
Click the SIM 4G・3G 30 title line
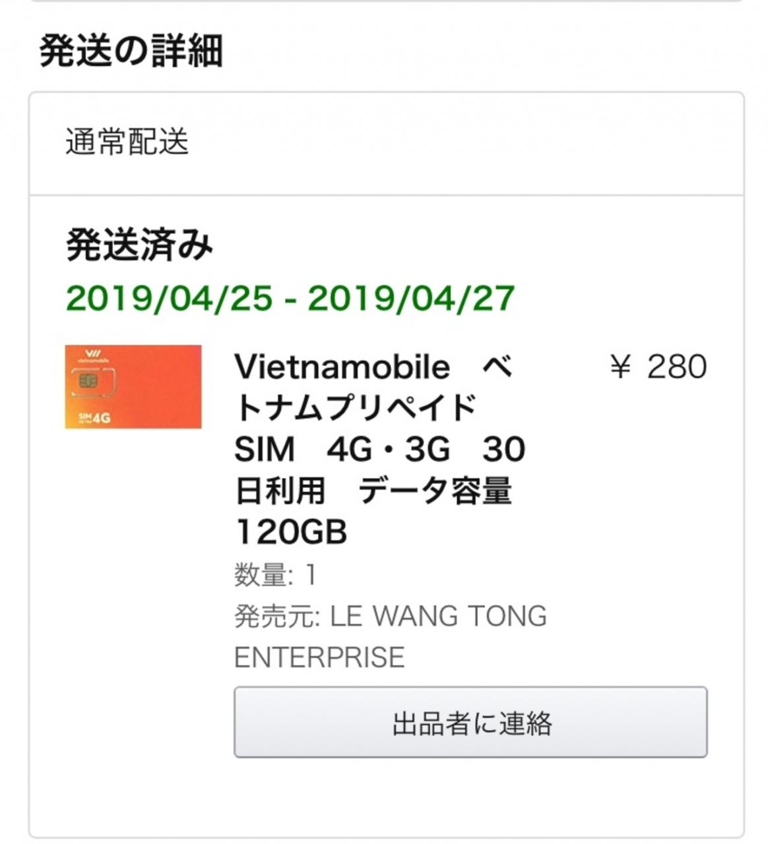pos(379,449)
